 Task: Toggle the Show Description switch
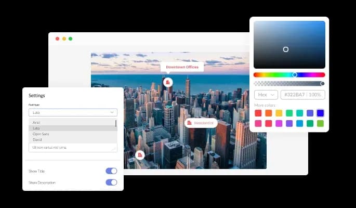tap(111, 182)
